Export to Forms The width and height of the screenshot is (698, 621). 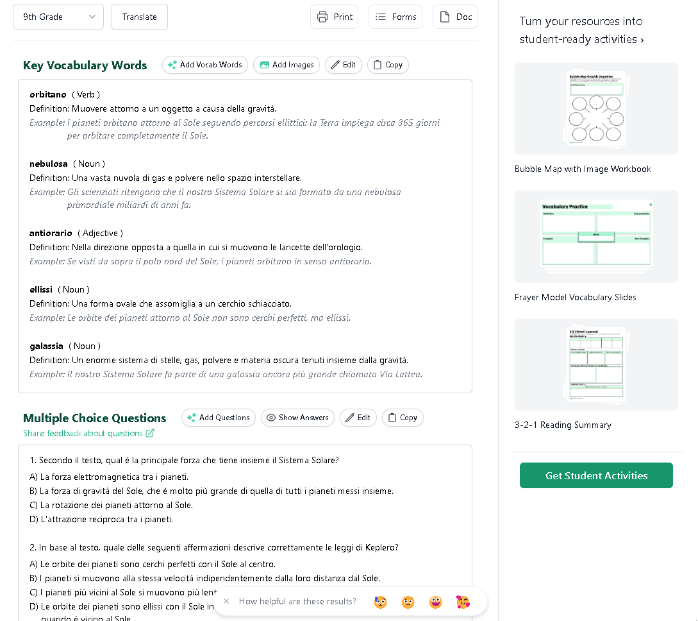(395, 17)
